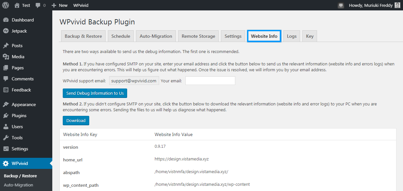
Task: Click Muriuki Freddy's avatar thumbnail
Action: coord(397,5)
